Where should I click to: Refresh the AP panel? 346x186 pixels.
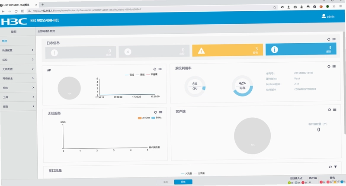click(x=155, y=69)
